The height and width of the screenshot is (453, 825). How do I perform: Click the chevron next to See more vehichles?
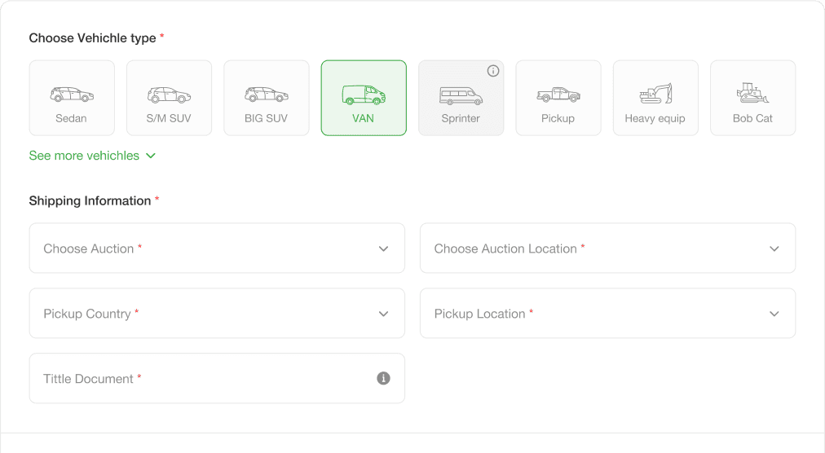(151, 156)
